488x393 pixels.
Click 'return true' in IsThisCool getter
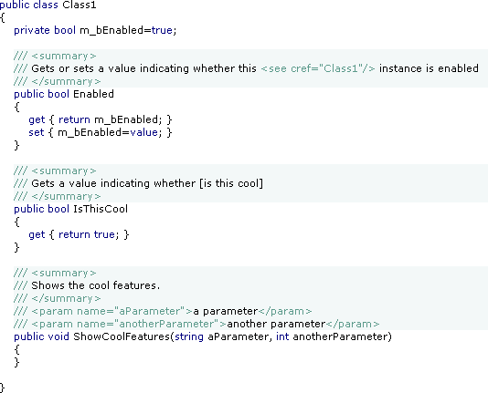coord(87,234)
